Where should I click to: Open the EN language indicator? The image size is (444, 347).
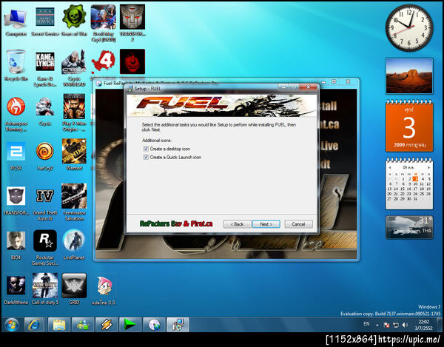[366, 324]
